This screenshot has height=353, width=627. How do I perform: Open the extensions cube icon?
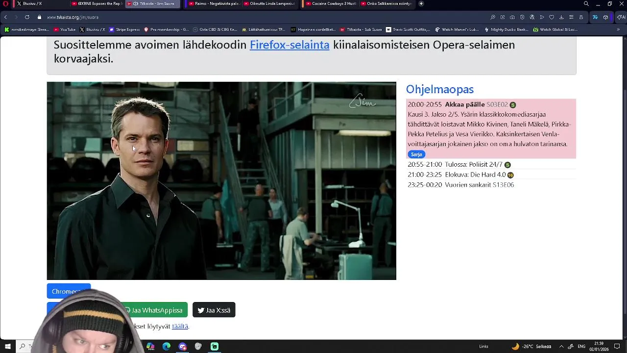(606, 17)
